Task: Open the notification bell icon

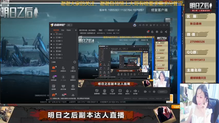Action: (161, 32)
